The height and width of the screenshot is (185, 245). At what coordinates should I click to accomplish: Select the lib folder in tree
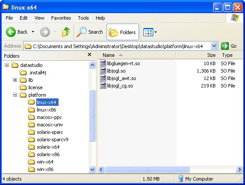tap(31, 80)
